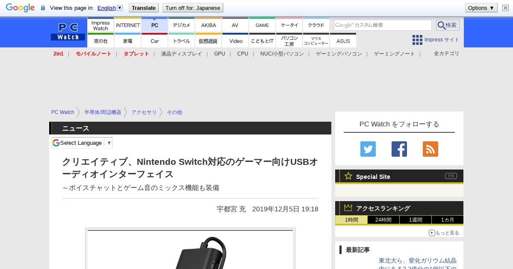Close the Google translate bar
The width and height of the screenshot is (513, 269).
[506, 8]
